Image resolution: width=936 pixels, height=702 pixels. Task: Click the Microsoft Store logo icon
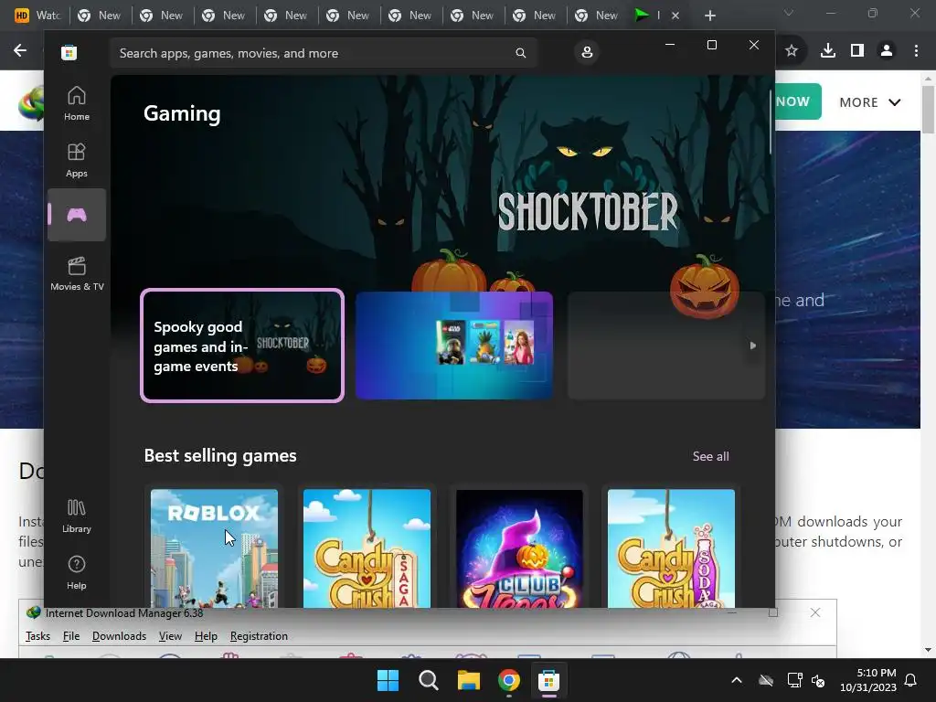tap(69, 52)
